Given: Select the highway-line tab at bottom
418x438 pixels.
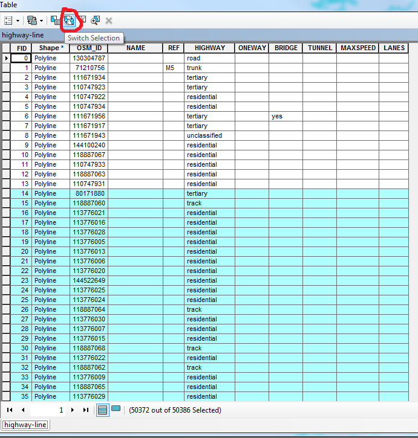Looking at the screenshot, I should click(x=25, y=425).
